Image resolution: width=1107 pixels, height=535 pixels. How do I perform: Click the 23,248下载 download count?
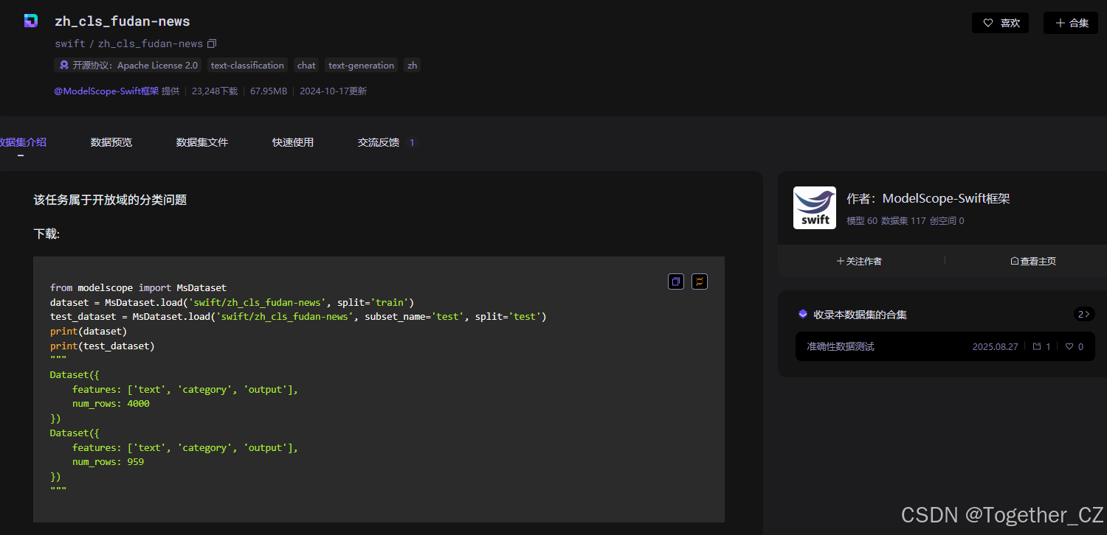pyautogui.click(x=215, y=91)
